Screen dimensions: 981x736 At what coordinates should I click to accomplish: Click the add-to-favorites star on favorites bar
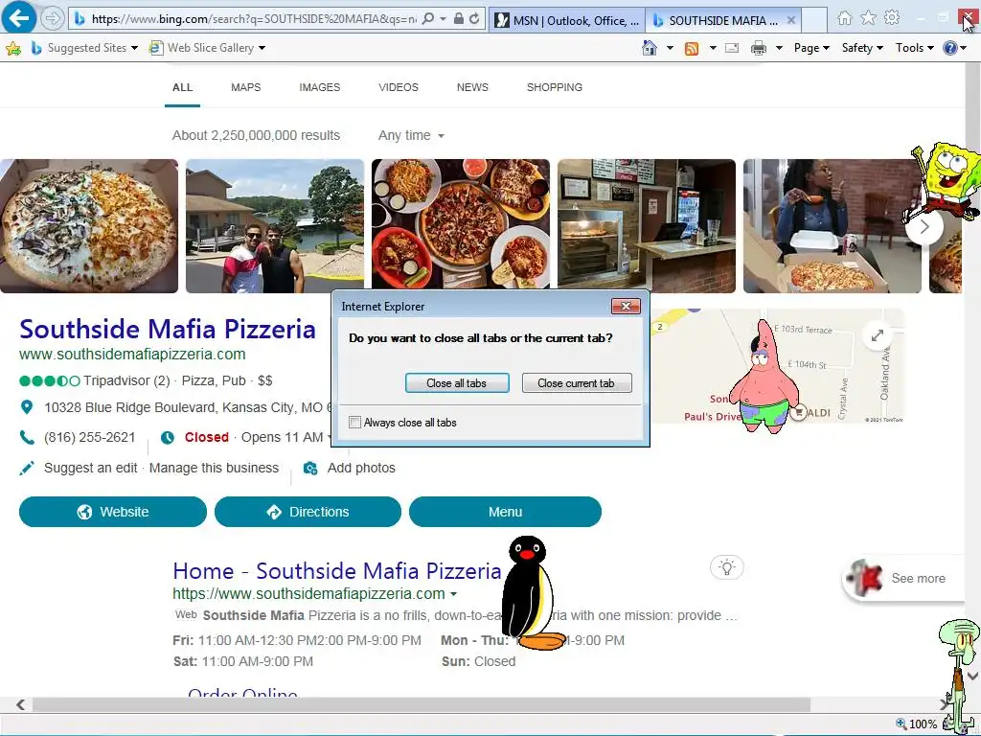click(13, 48)
